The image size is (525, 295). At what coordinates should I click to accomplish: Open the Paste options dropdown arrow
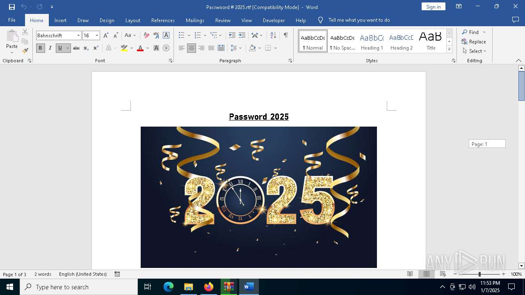click(12, 52)
